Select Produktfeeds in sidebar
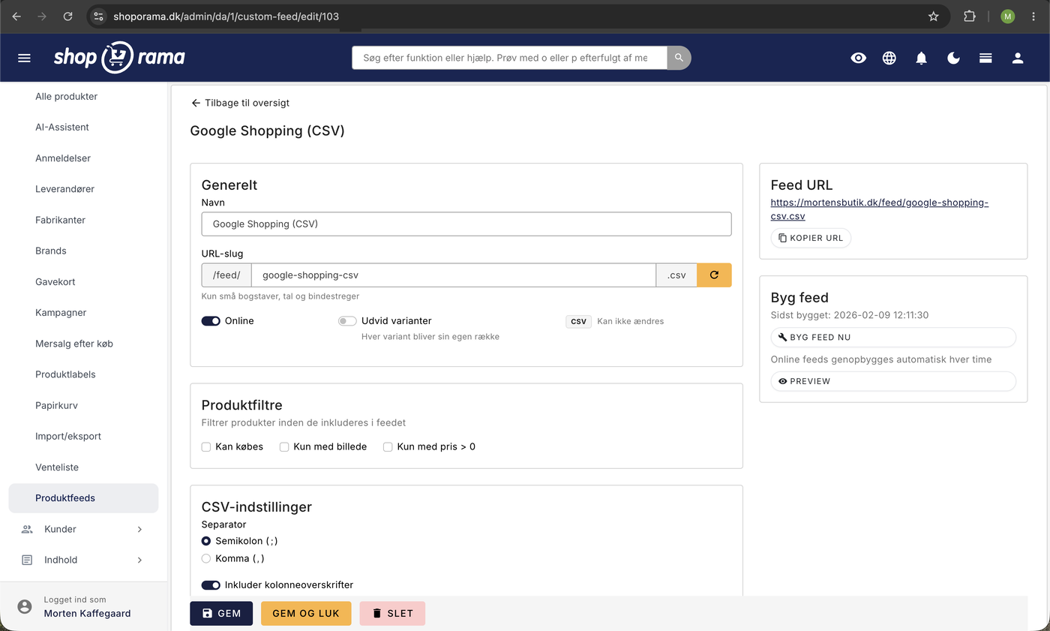1050x631 pixels. (83, 498)
